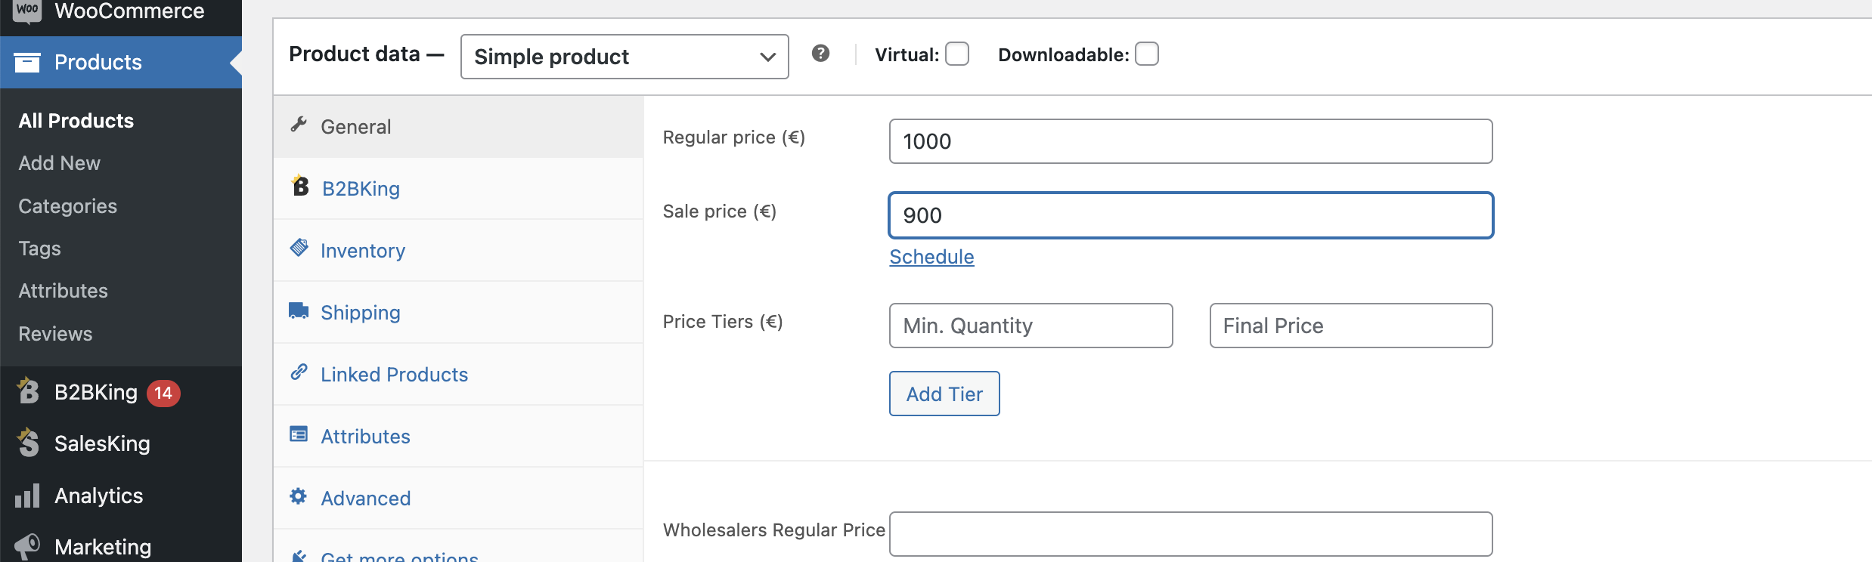The image size is (1872, 562).
Task: Click the Advanced gear icon
Action: 299,496
